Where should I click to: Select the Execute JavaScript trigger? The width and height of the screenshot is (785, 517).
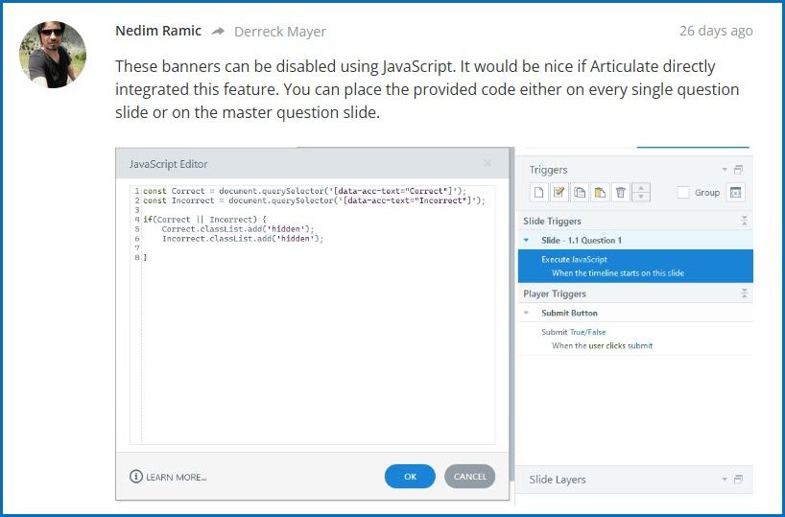click(574, 259)
